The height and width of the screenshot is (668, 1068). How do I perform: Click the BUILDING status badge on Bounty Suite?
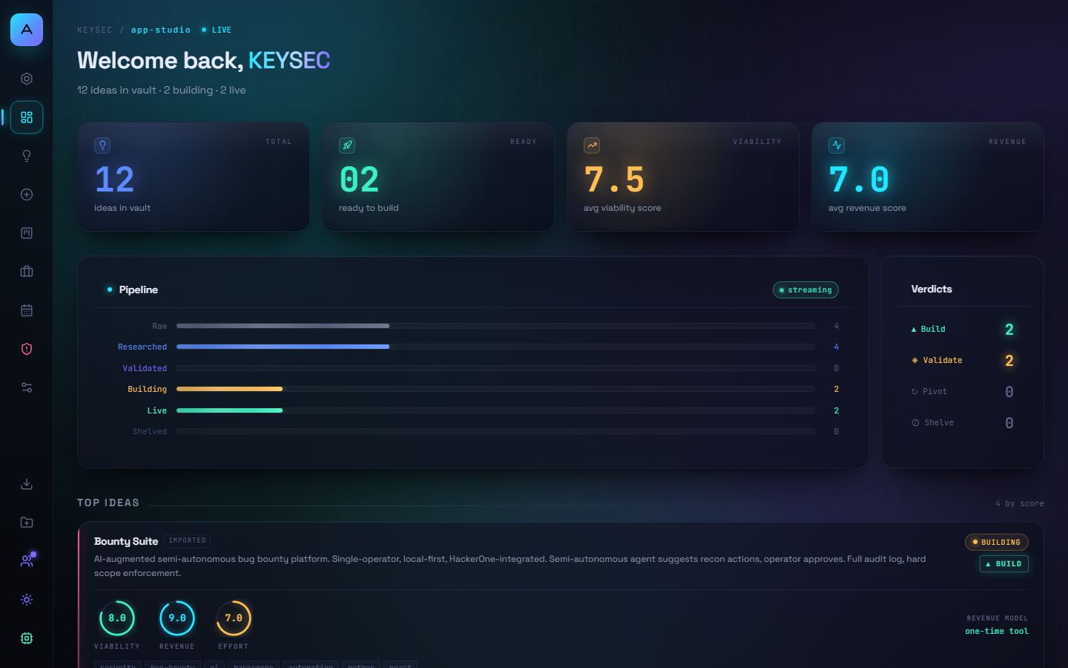997,543
